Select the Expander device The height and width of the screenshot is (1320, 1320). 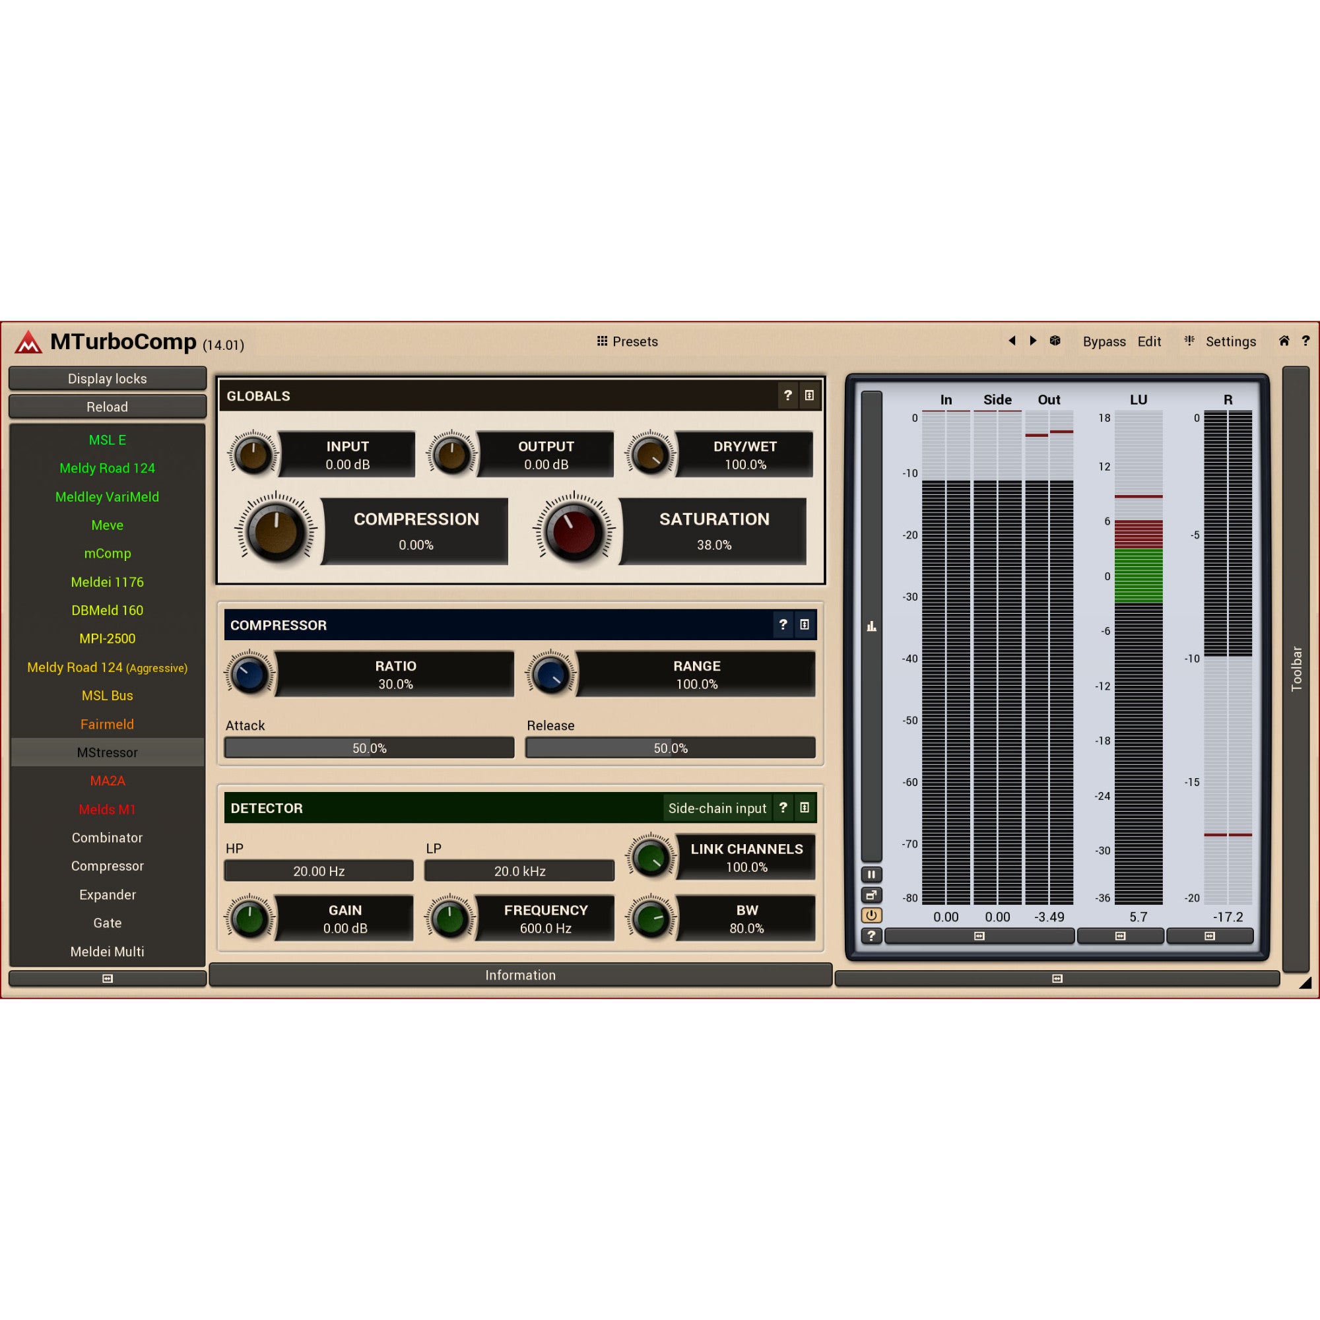click(108, 895)
